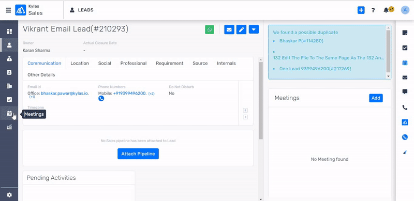Screen dimensions: 414x201
Task: Switch to Requirement tab
Action: pos(170,64)
